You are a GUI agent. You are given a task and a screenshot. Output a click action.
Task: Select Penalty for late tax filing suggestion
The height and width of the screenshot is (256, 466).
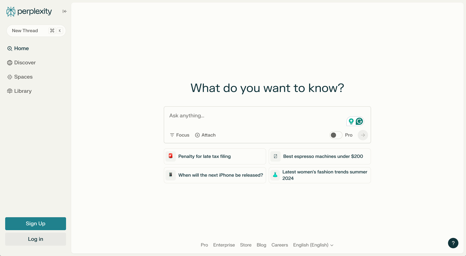click(x=215, y=156)
